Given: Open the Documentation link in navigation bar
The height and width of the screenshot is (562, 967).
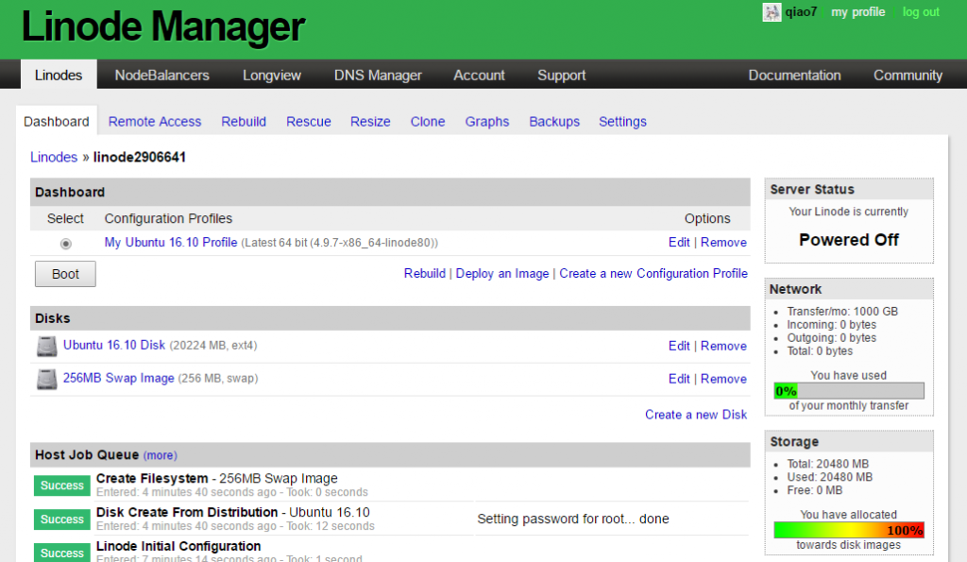Looking at the screenshot, I should coord(794,76).
